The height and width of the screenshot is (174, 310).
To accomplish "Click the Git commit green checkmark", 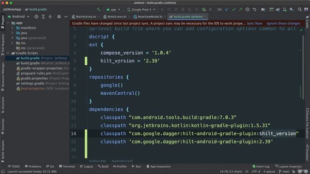I will (233, 10).
